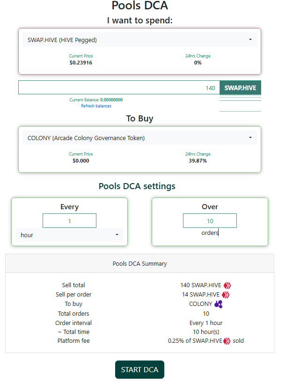Start the DCA with START DCA button
Image resolution: width=286 pixels, height=382 pixels.
point(139,369)
